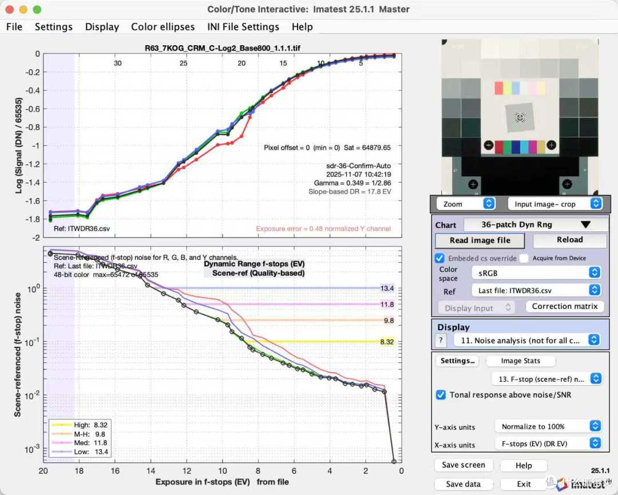This screenshot has width=618, height=495.
Task: Click the 13.4 Low dynamic range label
Action: pyautogui.click(x=387, y=288)
